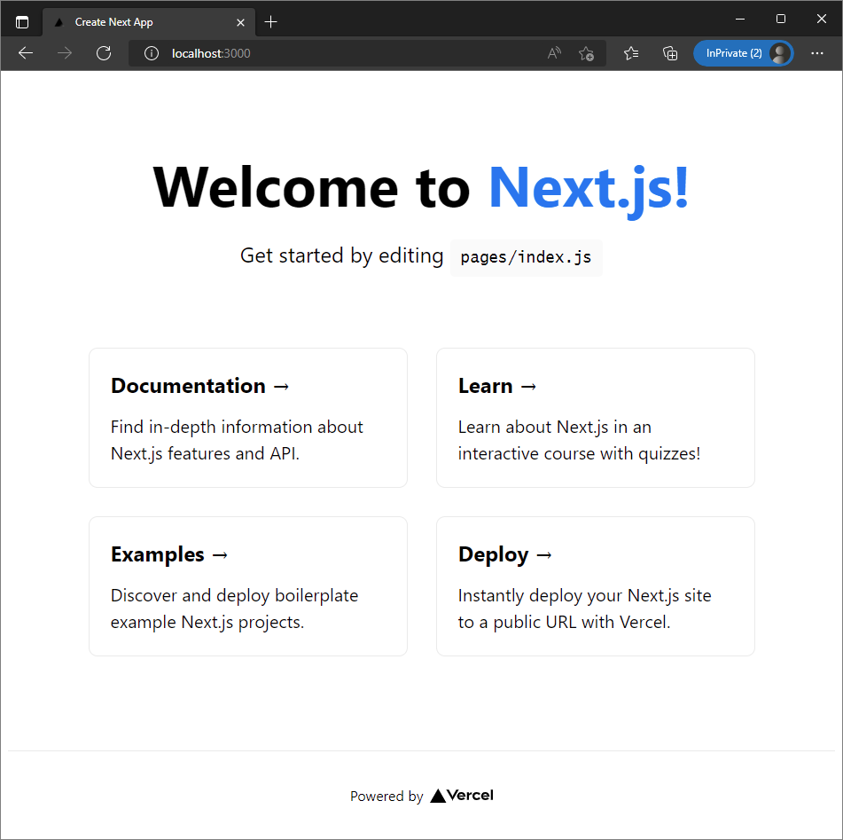This screenshot has height=840, width=843.
Task: Close the browser window
Action: pyautogui.click(x=822, y=19)
